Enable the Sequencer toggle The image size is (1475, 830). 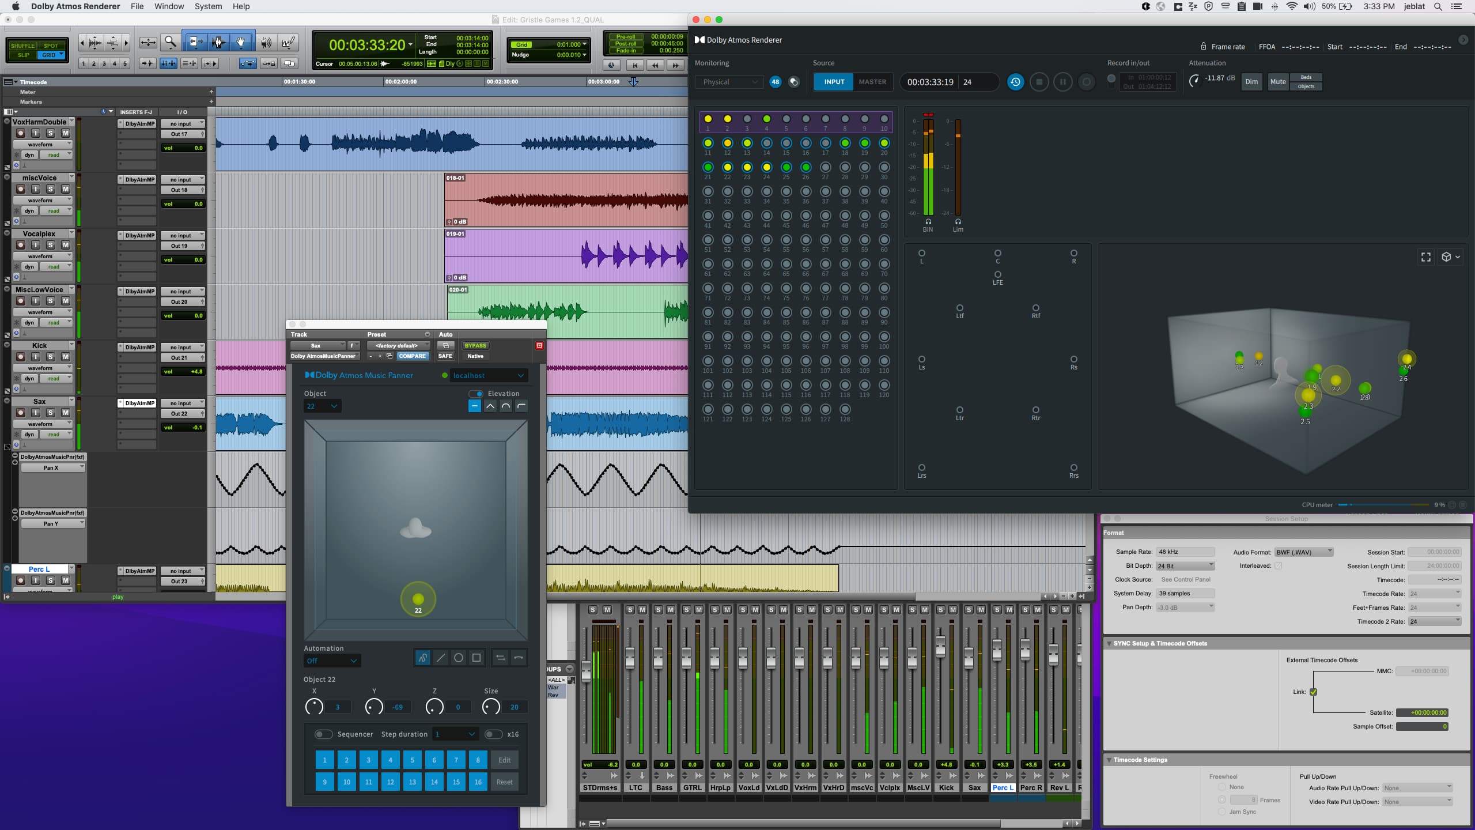[x=323, y=734]
